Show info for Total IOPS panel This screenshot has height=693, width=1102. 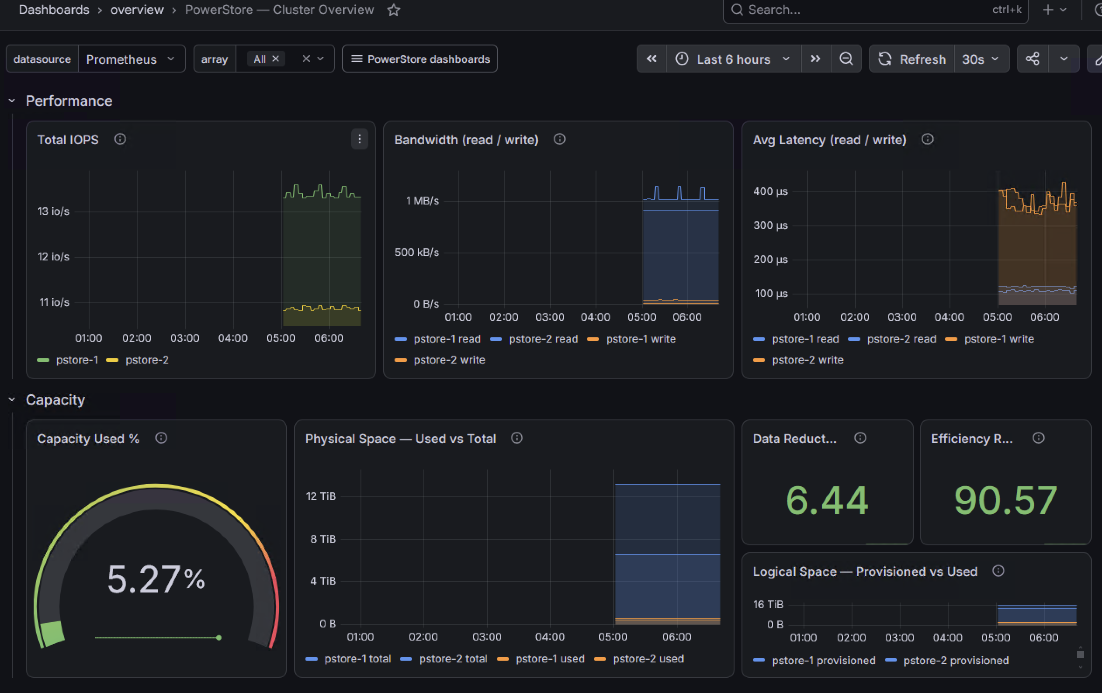tap(120, 139)
